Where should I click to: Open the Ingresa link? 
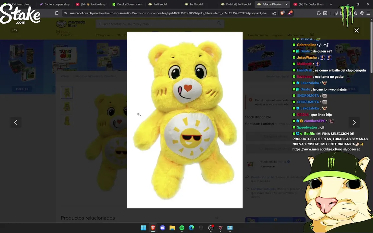coord(277,35)
